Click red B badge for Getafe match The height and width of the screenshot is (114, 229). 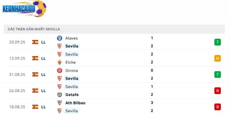point(218,91)
